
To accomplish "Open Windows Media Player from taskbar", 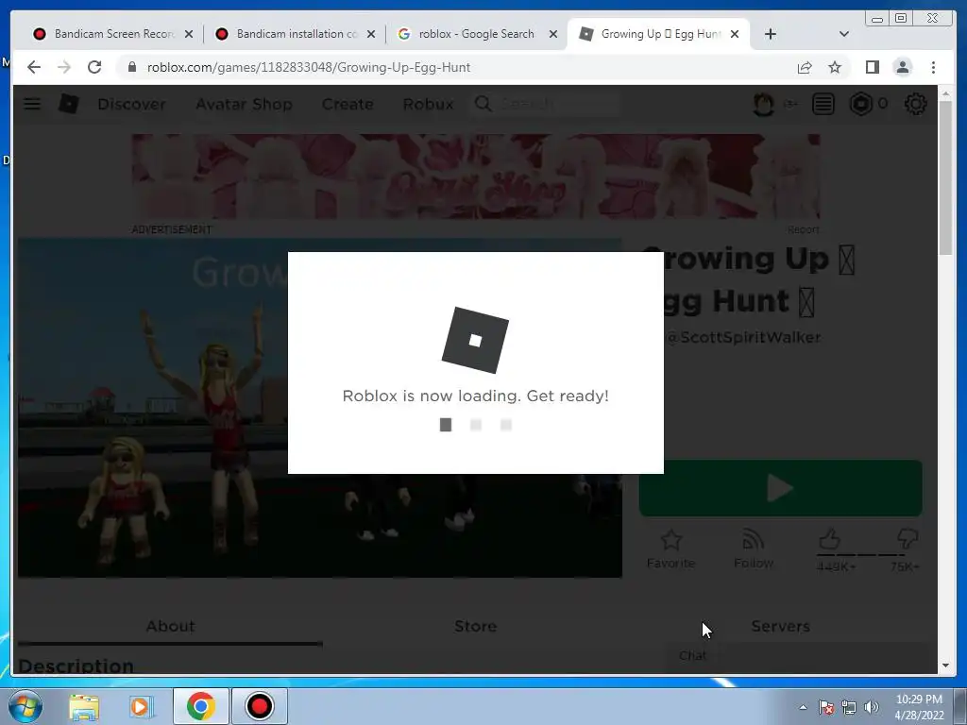I will (141, 706).
